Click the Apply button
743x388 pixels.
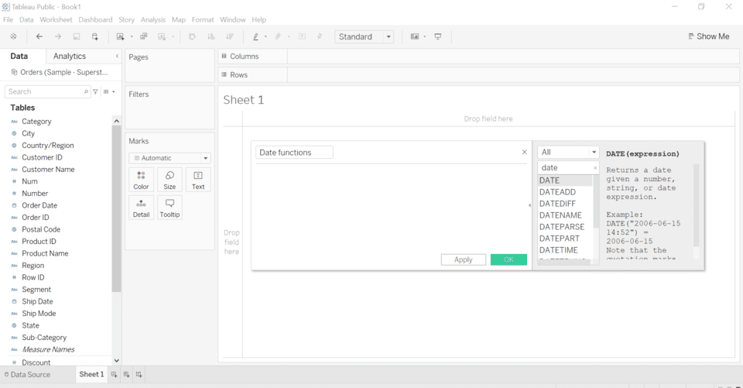pyautogui.click(x=463, y=259)
